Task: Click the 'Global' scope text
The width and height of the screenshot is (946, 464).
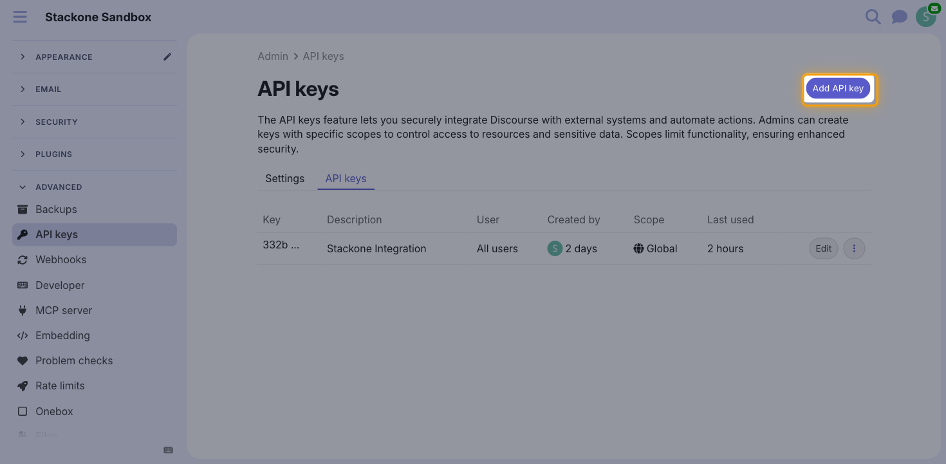Action: [x=662, y=248]
